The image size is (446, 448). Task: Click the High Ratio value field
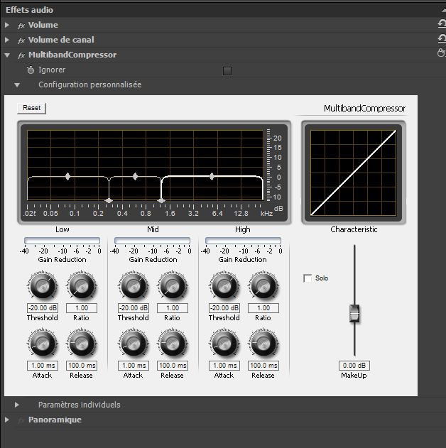(x=263, y=308)
